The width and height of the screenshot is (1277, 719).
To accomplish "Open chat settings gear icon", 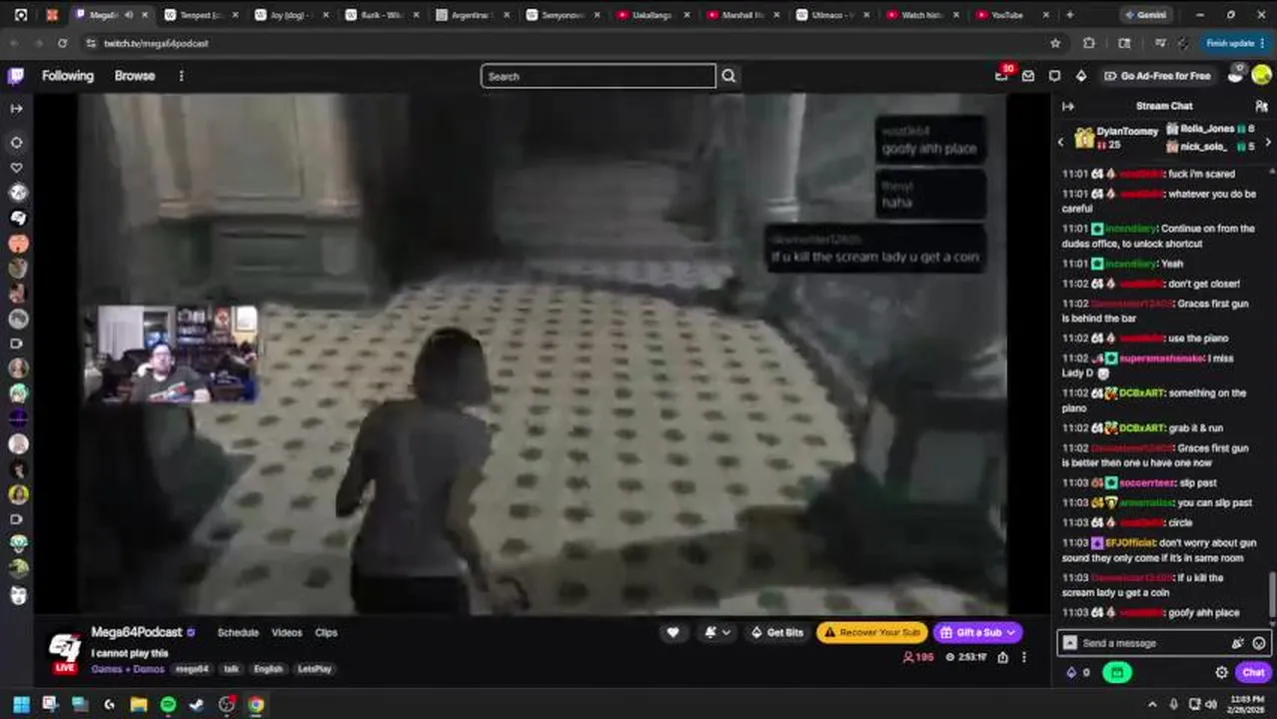I will [1221, 673].
